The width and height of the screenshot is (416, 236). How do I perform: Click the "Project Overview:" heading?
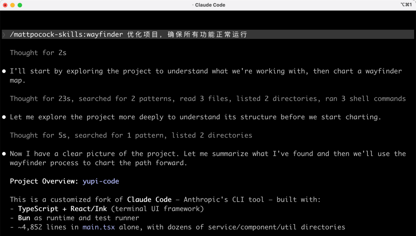[x=44, y=181]
